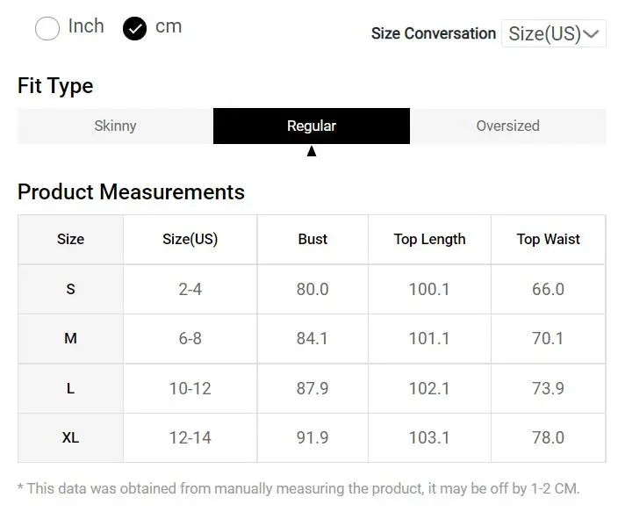Click the Size(US) column header
618x512 pixels.
(190, 239)
